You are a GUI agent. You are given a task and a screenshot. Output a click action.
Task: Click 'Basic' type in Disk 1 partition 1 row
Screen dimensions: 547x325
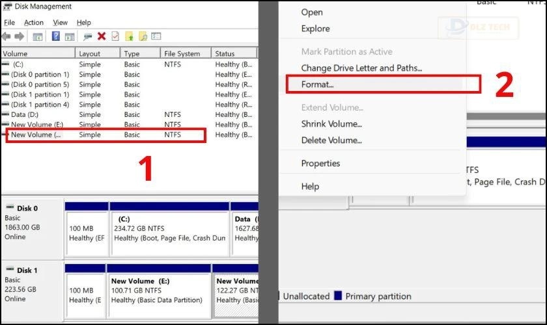coord(132,94)
